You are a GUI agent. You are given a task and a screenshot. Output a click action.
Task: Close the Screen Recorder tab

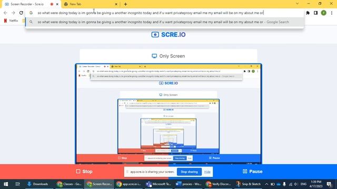pos(57,4)
